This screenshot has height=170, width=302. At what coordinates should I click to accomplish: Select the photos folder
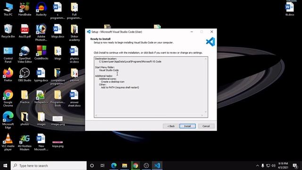pos(25,119)
